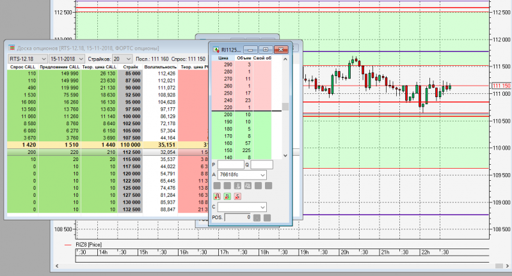Click the ask price 220 in order book
512x276 pixels.
pos(228,107)
